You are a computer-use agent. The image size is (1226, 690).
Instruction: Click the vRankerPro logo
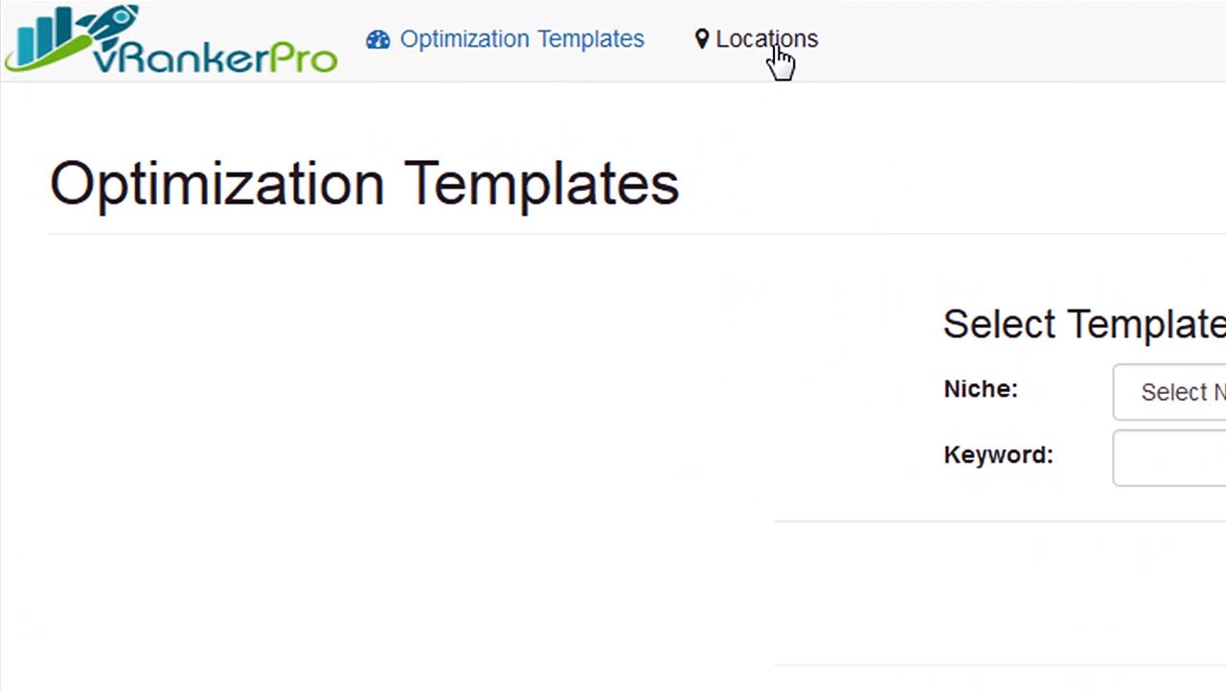point(170,39)
